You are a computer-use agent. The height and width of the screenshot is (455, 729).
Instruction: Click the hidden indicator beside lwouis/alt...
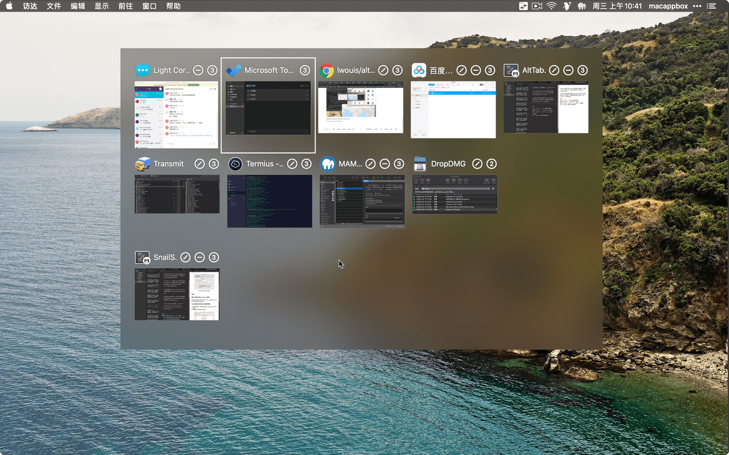tap(383, 70)
